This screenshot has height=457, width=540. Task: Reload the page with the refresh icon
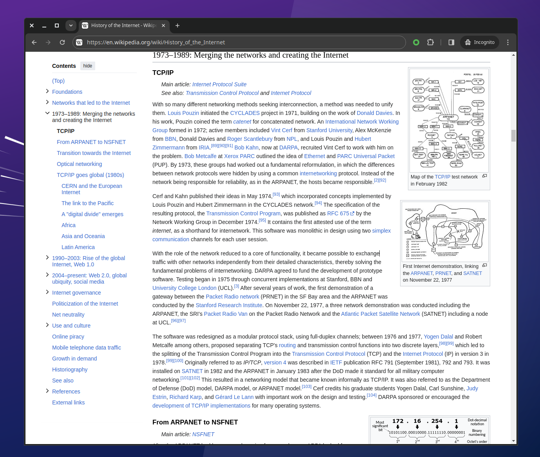click(62, 42)
